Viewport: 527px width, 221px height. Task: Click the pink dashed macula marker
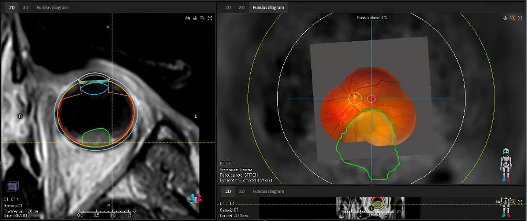pos(372,99)
